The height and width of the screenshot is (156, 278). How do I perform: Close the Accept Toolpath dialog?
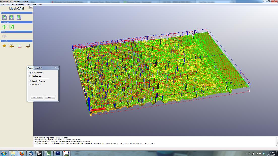[55, 67]
